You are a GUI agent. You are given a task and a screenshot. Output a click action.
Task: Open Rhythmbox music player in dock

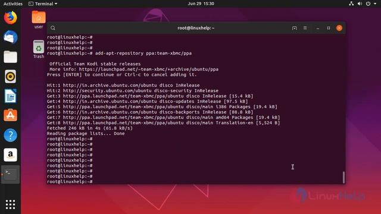[10, 77]
